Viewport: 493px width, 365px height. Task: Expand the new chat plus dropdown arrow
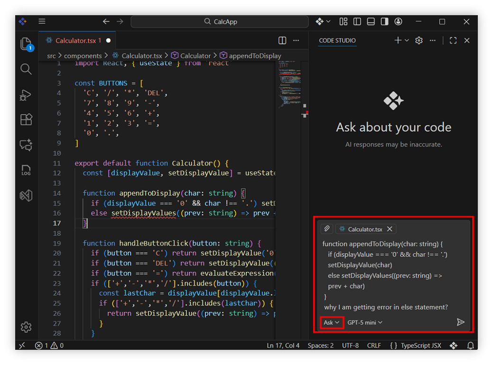point(407,41)
